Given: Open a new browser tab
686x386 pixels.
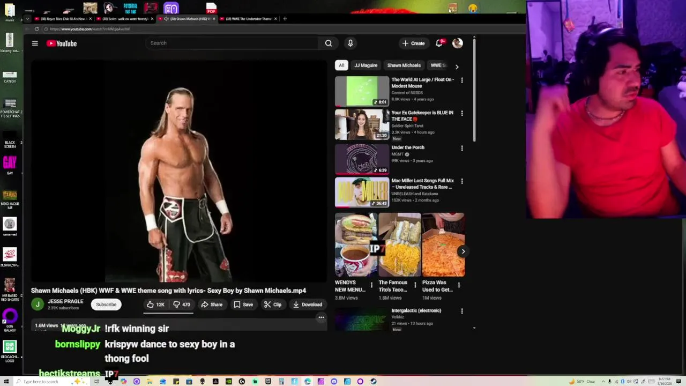Looking at the screenshot, I should [x=285, y=19].
